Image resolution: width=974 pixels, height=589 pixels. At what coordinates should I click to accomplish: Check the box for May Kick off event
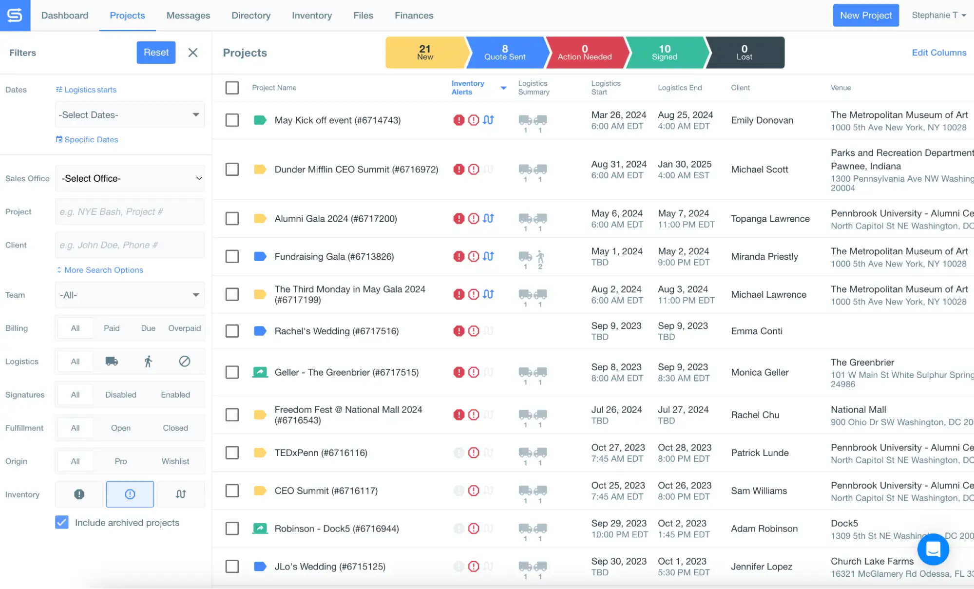point(232,120)
